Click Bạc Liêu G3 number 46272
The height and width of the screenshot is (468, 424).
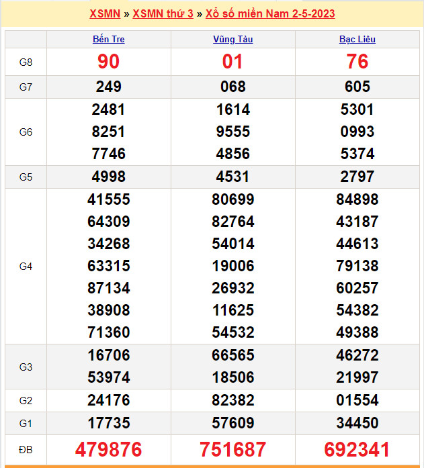(x=357, y=356)
